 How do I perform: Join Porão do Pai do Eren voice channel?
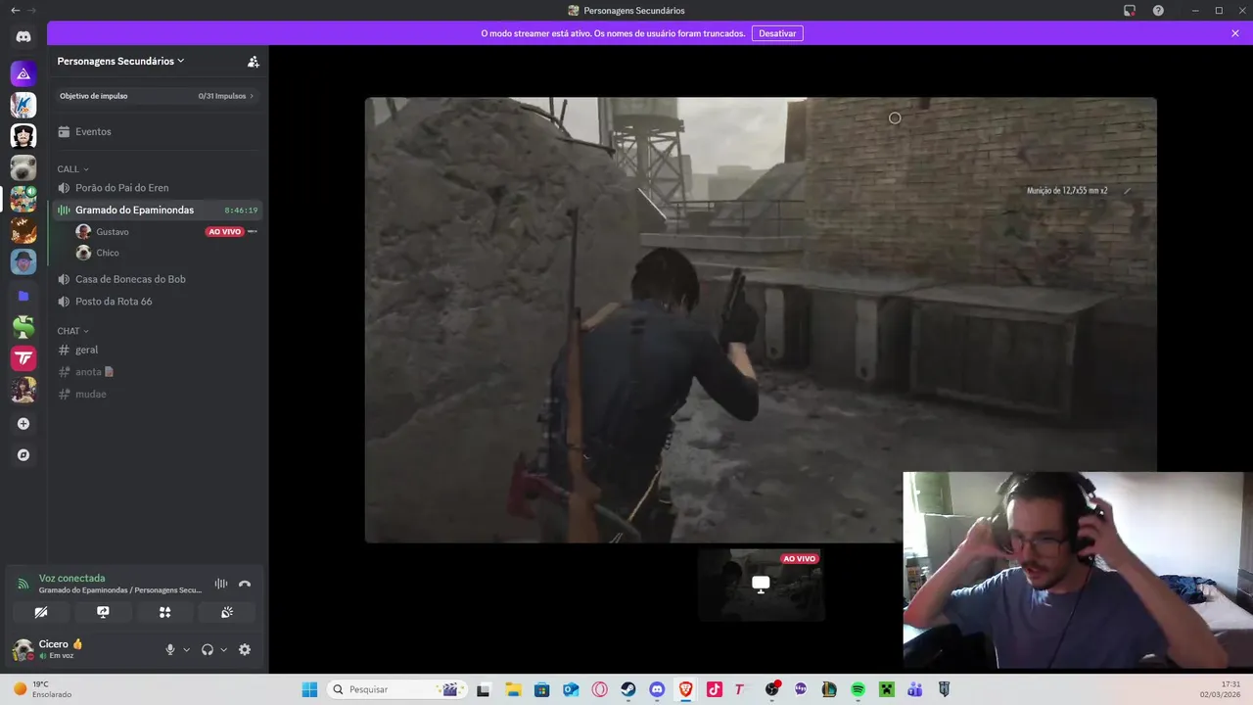click(157, 188)
